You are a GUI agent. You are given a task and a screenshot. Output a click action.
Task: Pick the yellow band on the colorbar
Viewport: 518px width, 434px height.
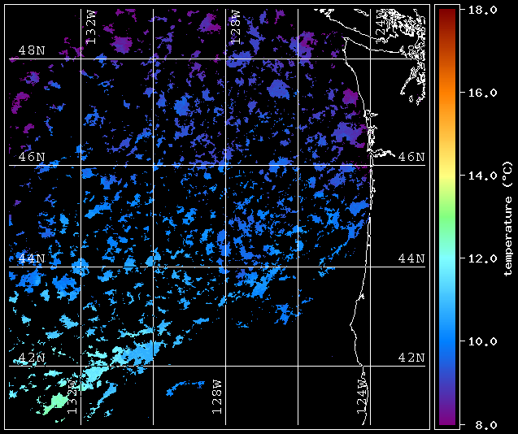pyautogui.click(x=446, y=171)
